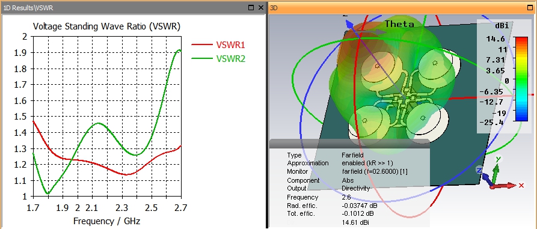Click the Abs component value
The image size is (537, 229).
(348, 180)
